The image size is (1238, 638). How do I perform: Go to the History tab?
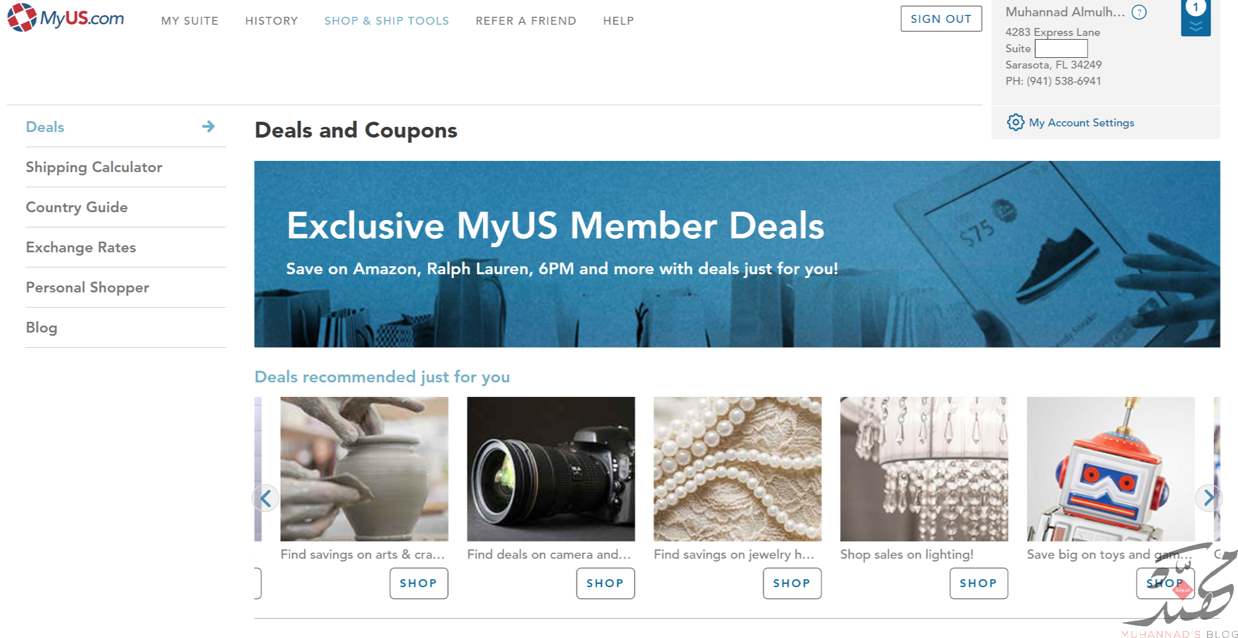pos(272,21)
